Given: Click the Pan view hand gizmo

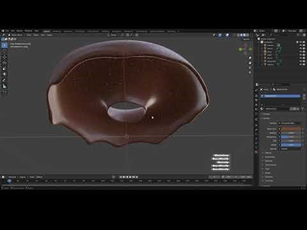Looking at the screenshot, I should pos(250,63).
